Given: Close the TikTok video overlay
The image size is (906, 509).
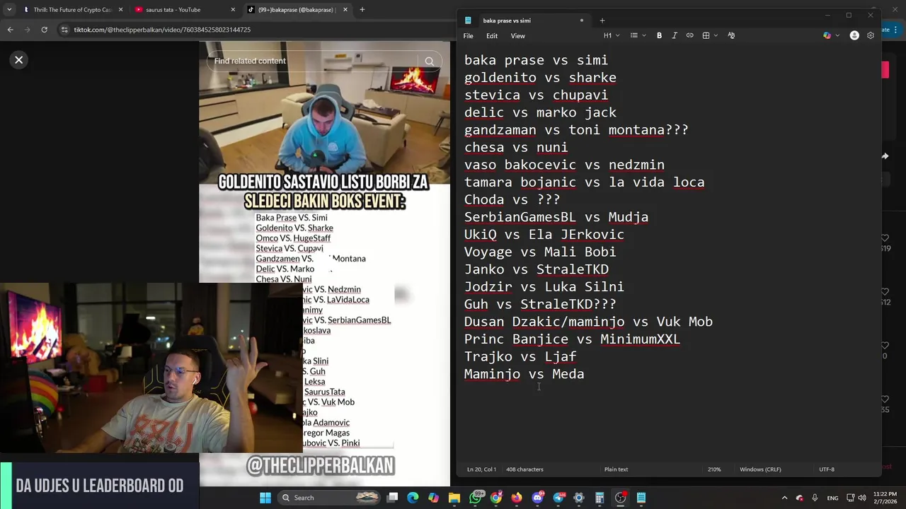Looking at the screenshot, I should click(x=19, y=60).
